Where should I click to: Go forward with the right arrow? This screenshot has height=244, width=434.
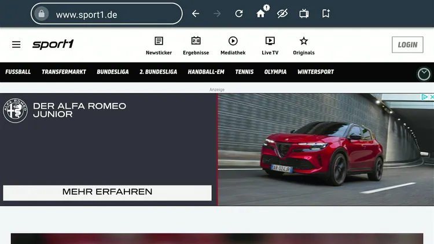217,13
